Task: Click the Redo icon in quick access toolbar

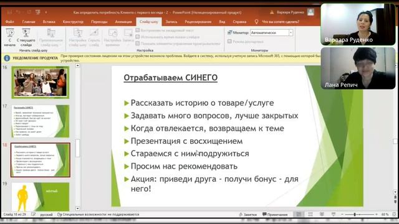Action: 29,12
